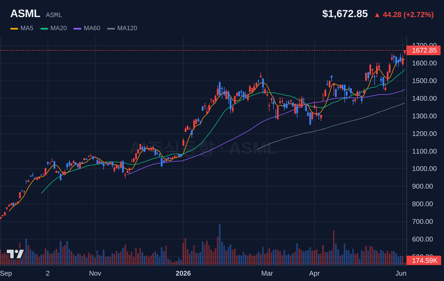Click the 2026 time axis label

coord(183,273)
